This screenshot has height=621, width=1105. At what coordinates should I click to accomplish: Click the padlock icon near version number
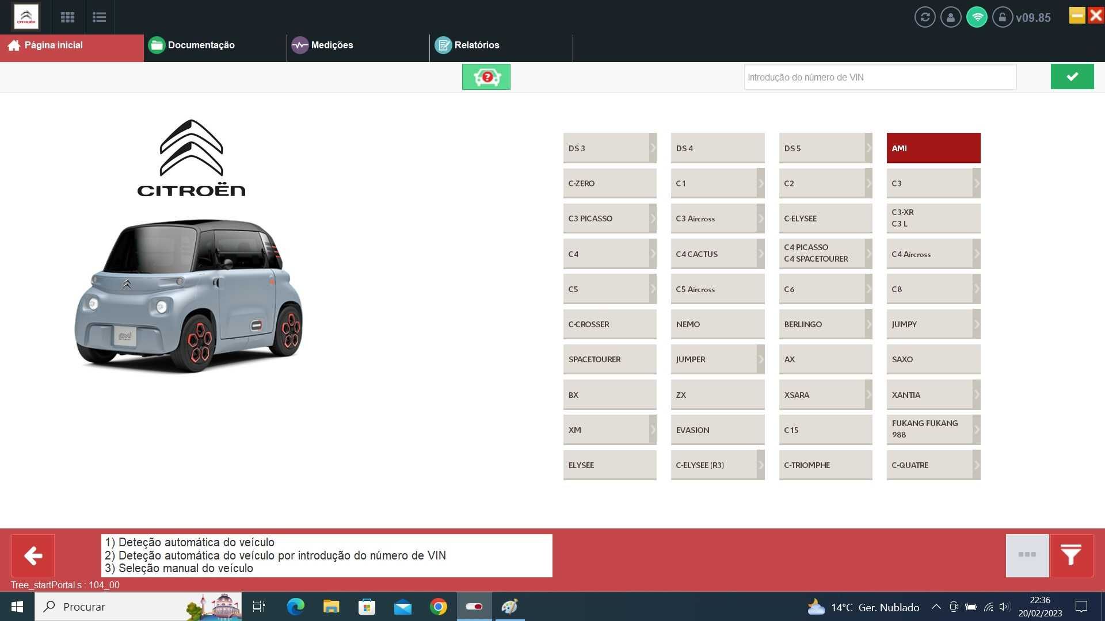pos(1003,17)
